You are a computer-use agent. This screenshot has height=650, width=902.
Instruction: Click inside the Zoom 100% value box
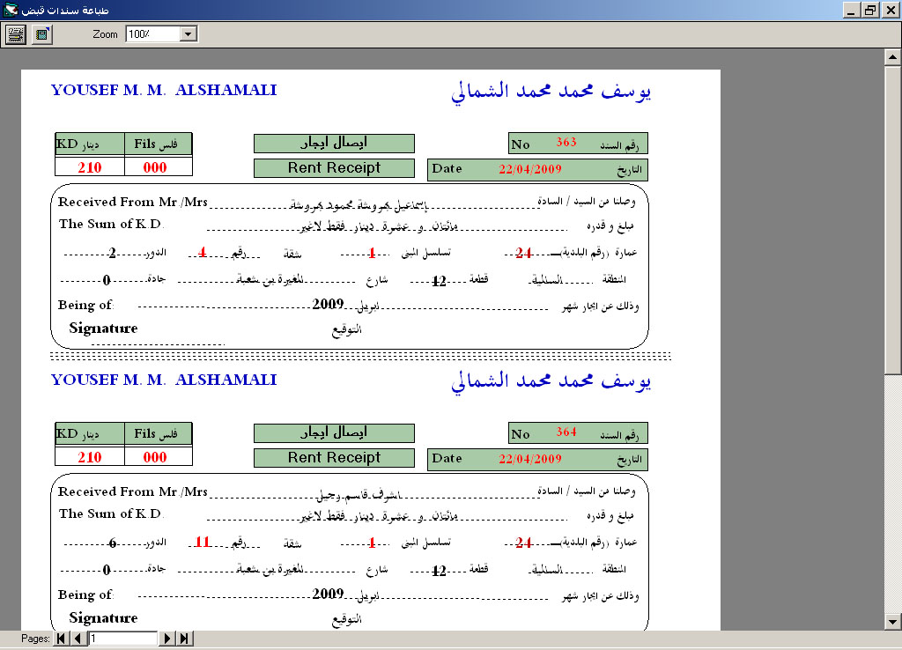click(x=151, y=33)
